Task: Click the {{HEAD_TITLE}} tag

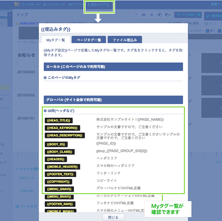Action: coord(59,120)
